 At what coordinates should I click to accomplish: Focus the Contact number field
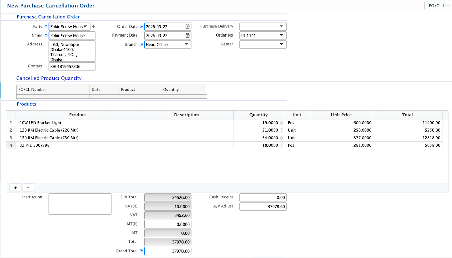[72, 66]
